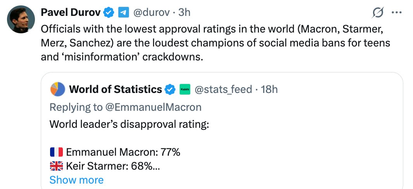Open the 18h quoted post timestamp

tap(269, 89)
